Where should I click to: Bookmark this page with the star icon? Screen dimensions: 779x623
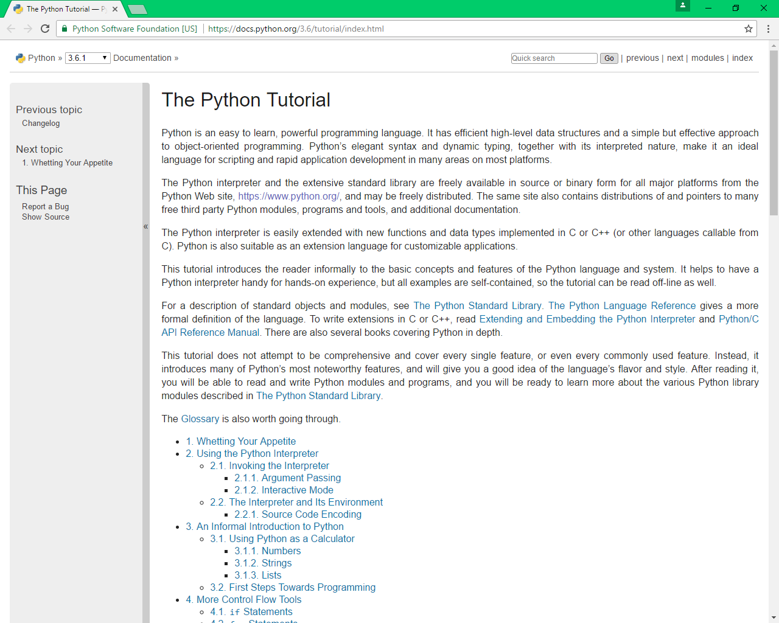click(749, 29)
